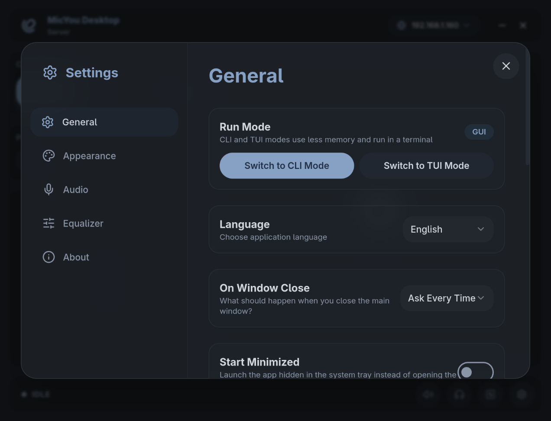Click the Appearance palette icon

click(49, 156)
